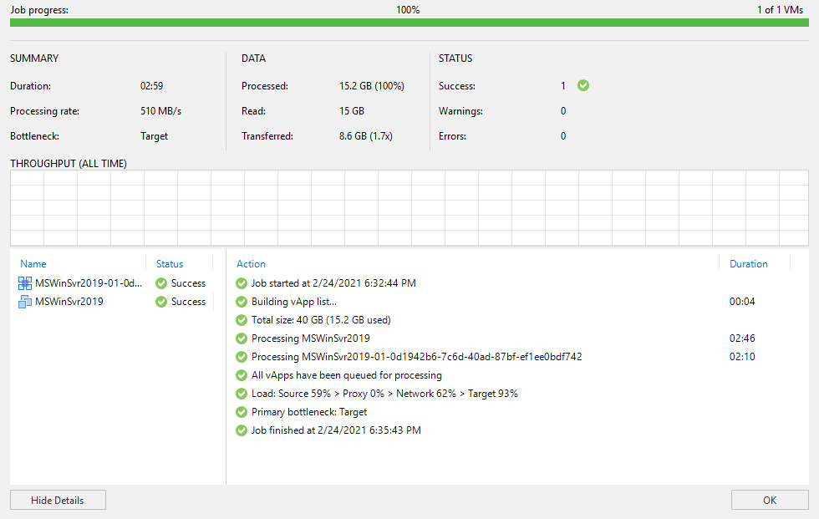819x519 pixels.
Task: Click check icon for Total size entry
Action: [x=242, y=319]
